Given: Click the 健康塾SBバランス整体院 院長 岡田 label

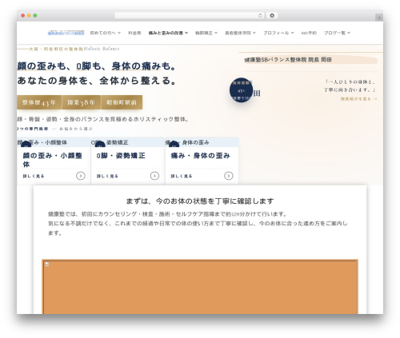Looking at the screenshot, I should pyautogui.click(x=288, y=60).
